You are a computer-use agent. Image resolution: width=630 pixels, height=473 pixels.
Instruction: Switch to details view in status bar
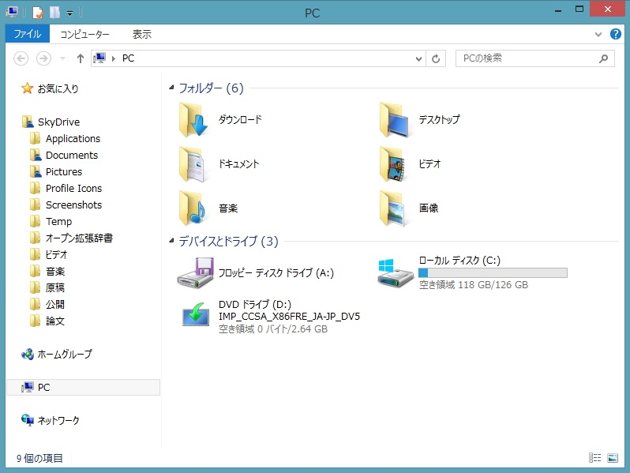pos(594,457)
